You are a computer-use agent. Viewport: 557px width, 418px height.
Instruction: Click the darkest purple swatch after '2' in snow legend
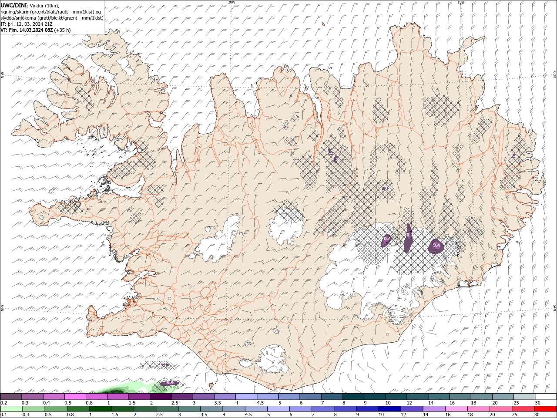pos(161,397)
